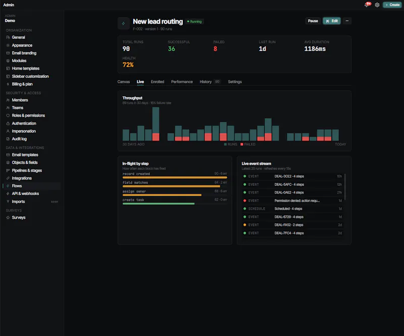Click the Email branding envelope icon
The image size is (404, 336).
click(x=8, y=53)
